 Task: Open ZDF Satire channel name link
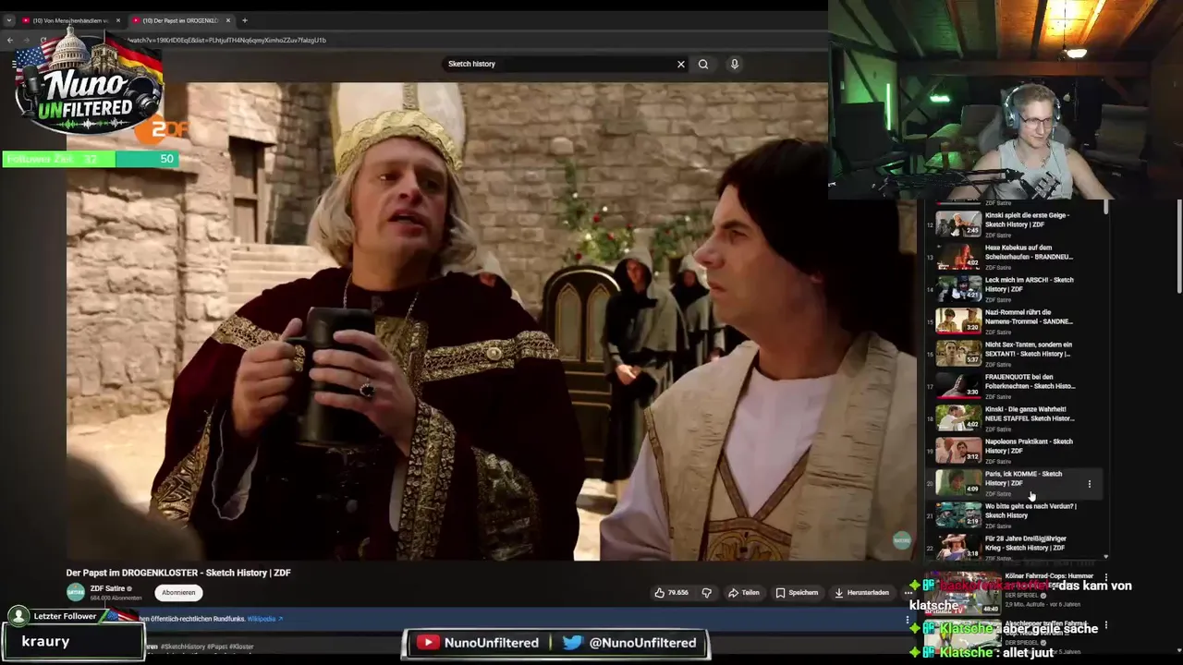107,588
